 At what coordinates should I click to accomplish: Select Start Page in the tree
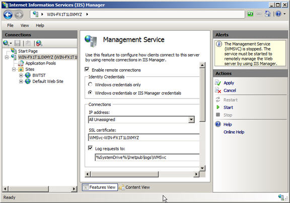click(28, 51)
